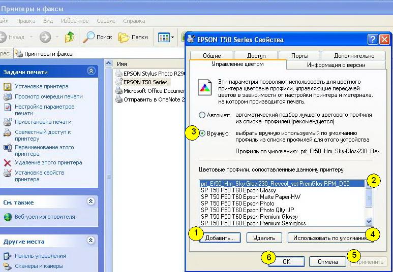Click the manufacturer website globe icon

[x=8, y=217]
